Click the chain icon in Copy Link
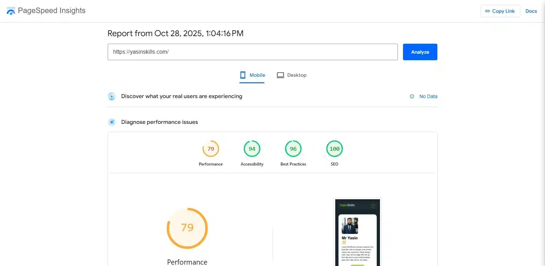The width and height of the screenshot is (545, 266). (x=487, y=11)
